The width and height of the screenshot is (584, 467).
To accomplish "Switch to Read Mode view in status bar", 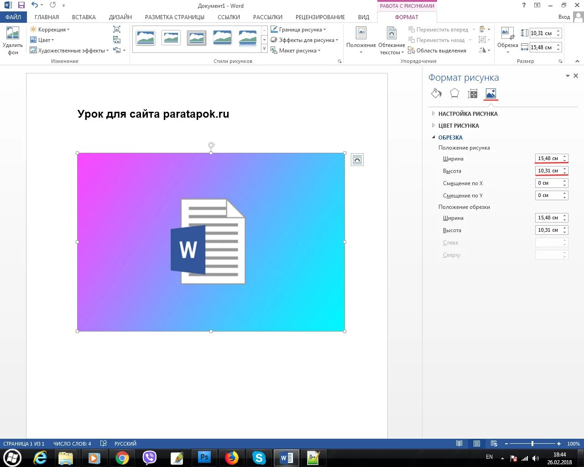I will pos(459,444).
